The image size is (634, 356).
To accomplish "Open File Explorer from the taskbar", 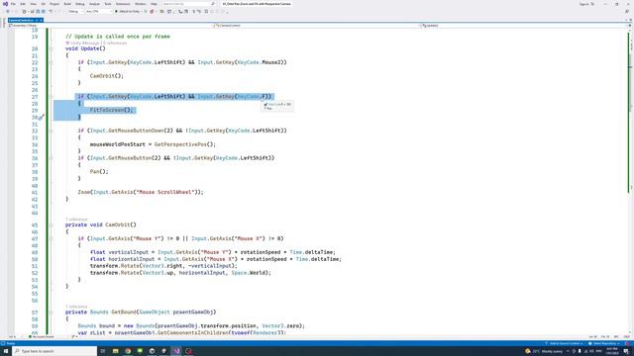I will pyautogui.click(x=115, y=351).
